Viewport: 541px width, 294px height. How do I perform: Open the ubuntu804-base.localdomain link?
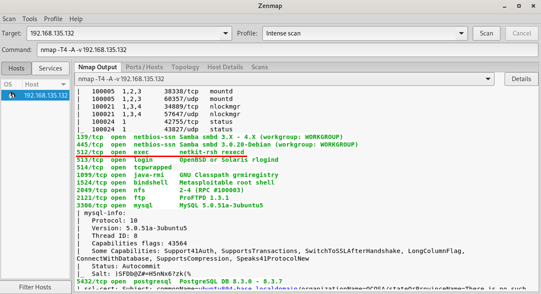coord(248,288)
